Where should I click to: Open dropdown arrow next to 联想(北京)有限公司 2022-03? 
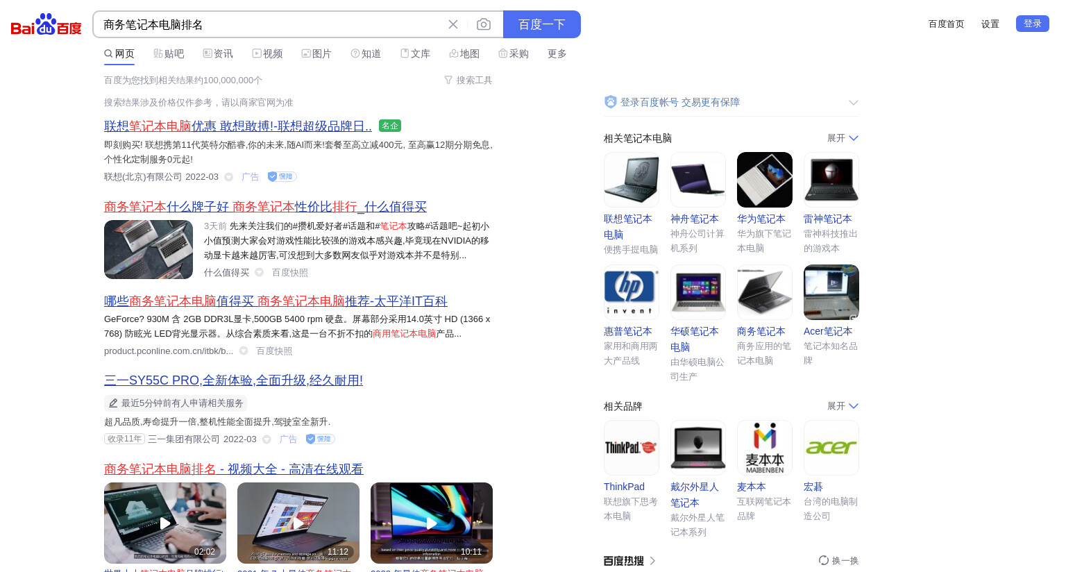tap(228, 177)
